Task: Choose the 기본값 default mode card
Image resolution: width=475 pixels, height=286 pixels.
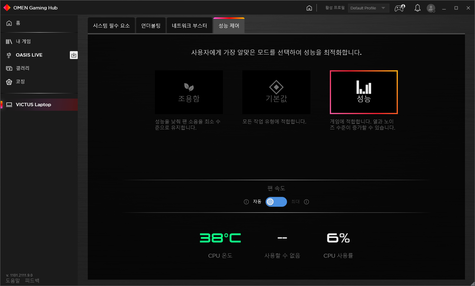Action: [276, 92]
